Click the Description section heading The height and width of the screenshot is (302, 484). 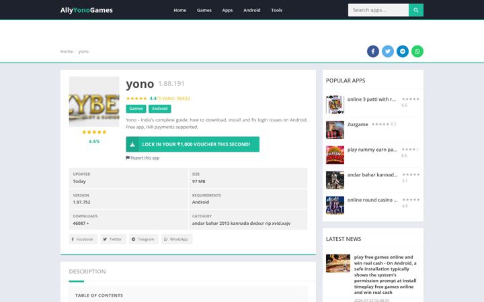(x=87, y=272)
